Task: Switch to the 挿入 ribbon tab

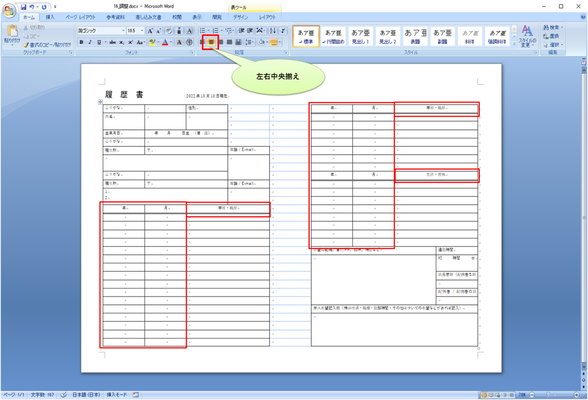Action: [49, 16]
